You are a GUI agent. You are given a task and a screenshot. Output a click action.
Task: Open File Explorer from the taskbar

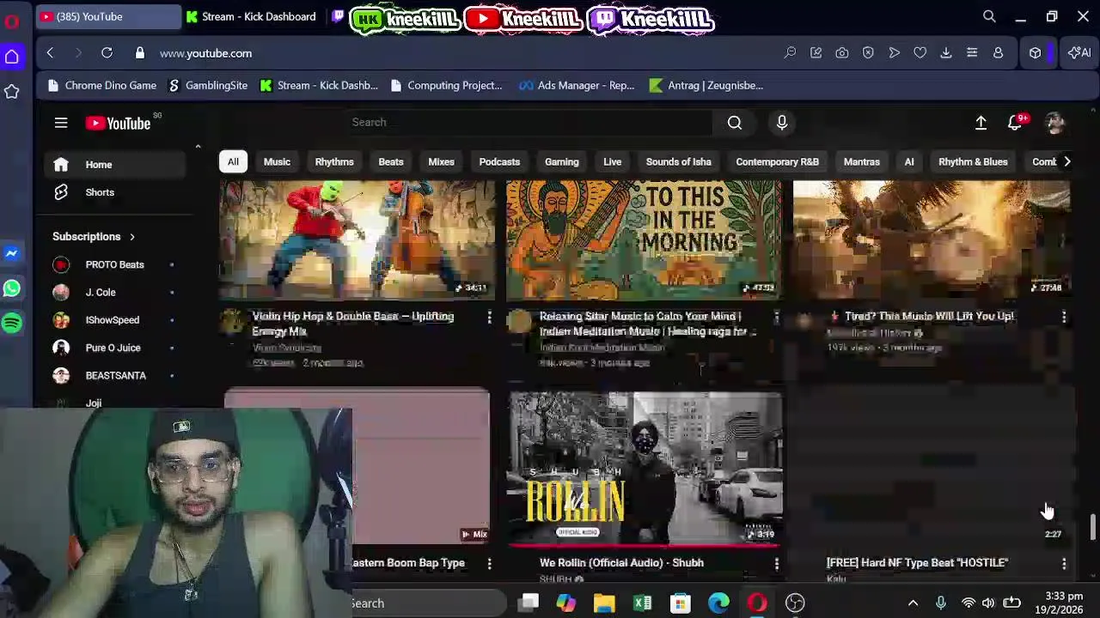[x=604, y=603]
